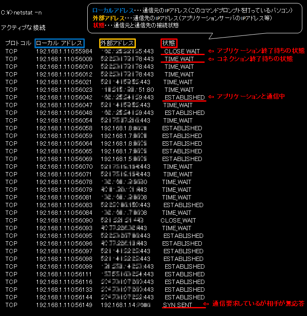Select local address 192.168.1.110:56083
307x316 pixels.
click(64, 205)
